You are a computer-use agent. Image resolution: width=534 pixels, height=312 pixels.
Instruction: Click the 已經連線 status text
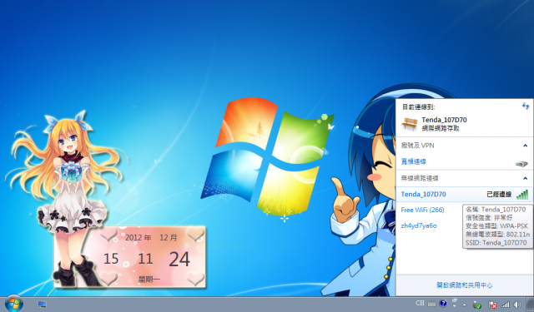[499, 195]
